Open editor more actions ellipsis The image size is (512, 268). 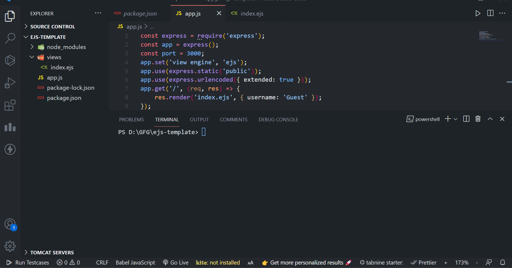[502, 13]
